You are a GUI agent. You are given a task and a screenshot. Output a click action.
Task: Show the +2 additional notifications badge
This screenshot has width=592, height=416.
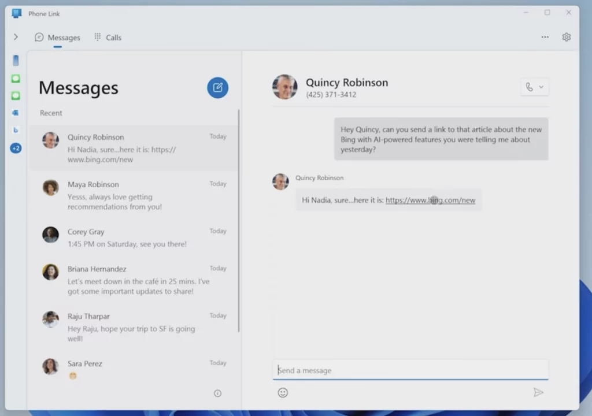[16, 148]
